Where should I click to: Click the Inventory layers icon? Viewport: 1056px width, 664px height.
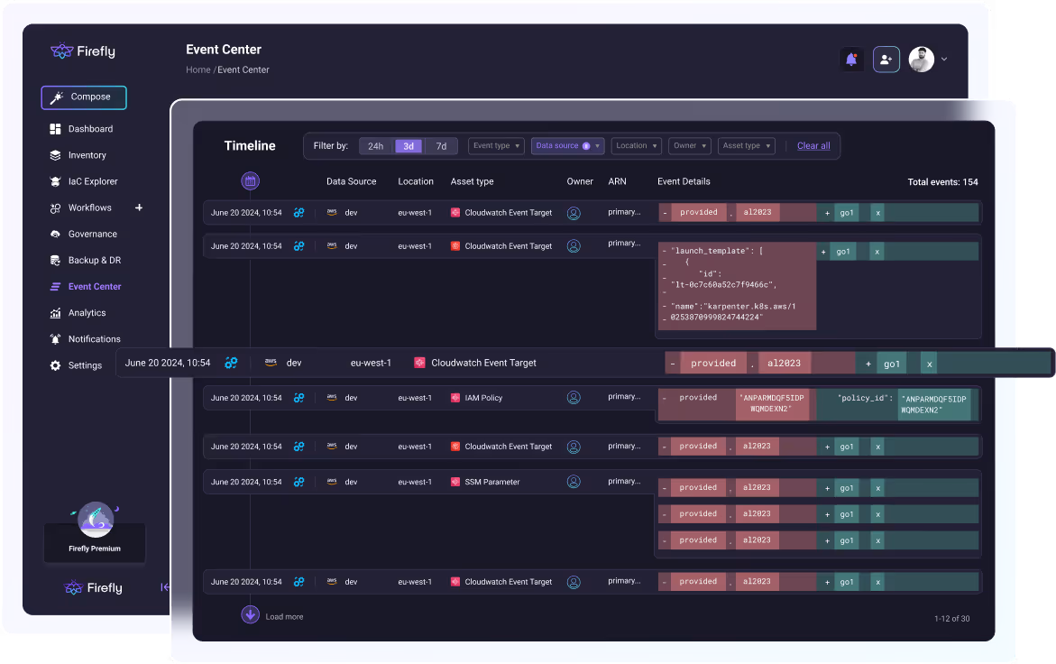(55, 155)
